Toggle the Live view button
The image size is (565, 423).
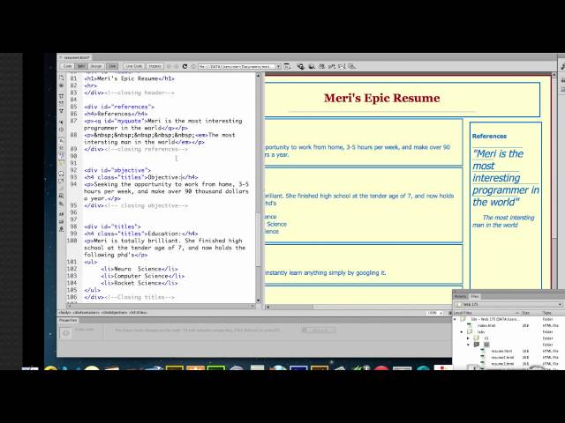(x=112, y=67)
